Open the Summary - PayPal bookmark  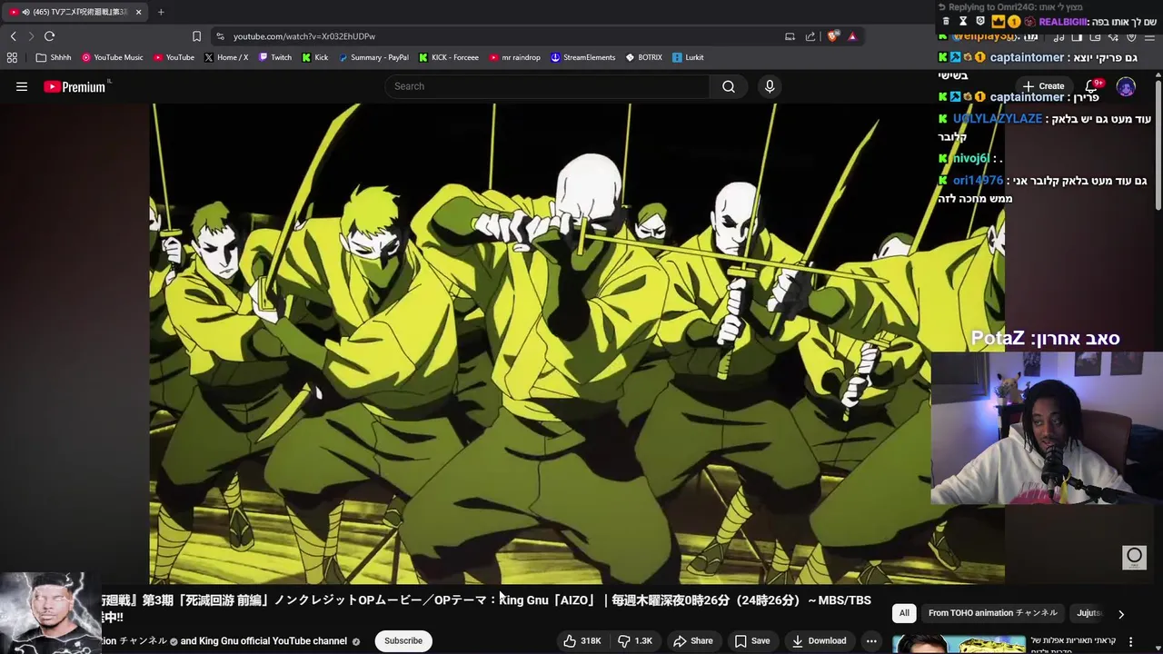pos(373,57)
